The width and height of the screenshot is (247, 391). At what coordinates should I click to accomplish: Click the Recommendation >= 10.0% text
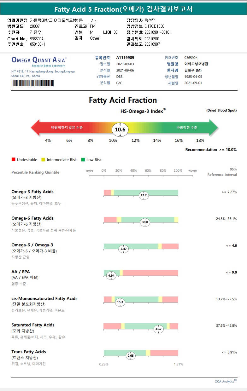coord(211,150)
